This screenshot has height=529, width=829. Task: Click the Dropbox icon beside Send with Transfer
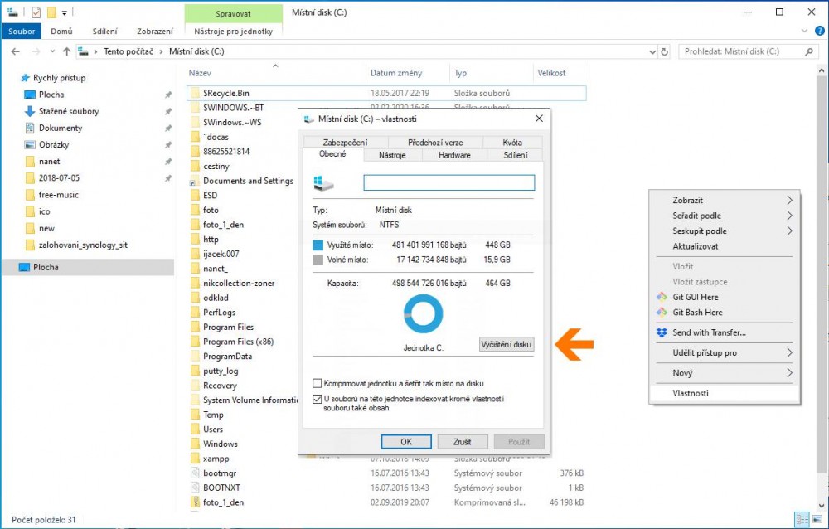point(662,332)
